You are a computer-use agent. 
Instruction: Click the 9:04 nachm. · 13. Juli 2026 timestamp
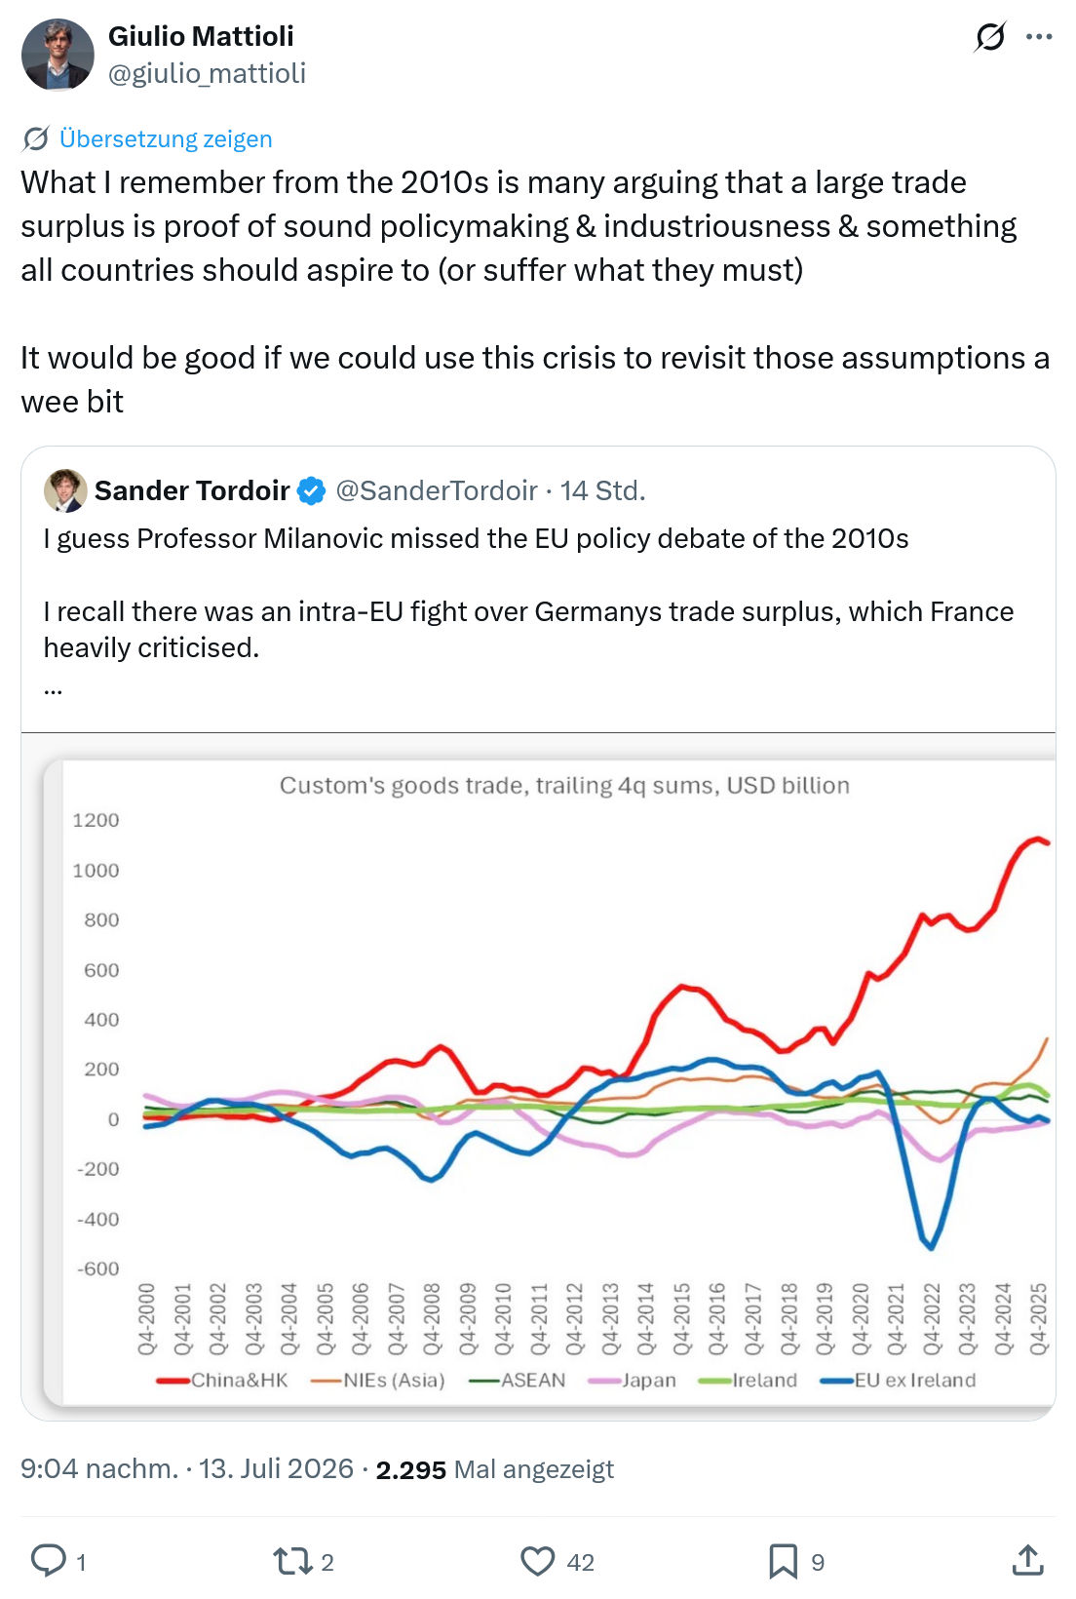(187, 1468)
